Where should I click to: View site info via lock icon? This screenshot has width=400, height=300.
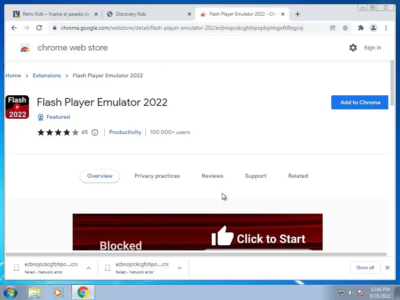[x=55, y=28]
